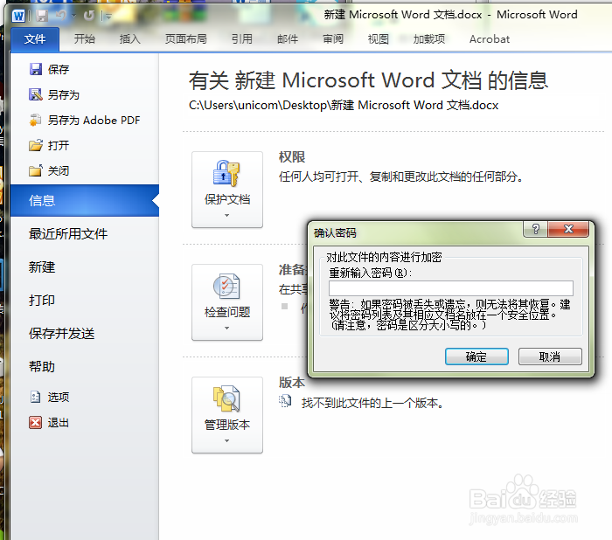Screen dimensions: 612x540
Task: Click the 保存 label in backstage menu
Action: pyautogui.click(x=59, y=69)
